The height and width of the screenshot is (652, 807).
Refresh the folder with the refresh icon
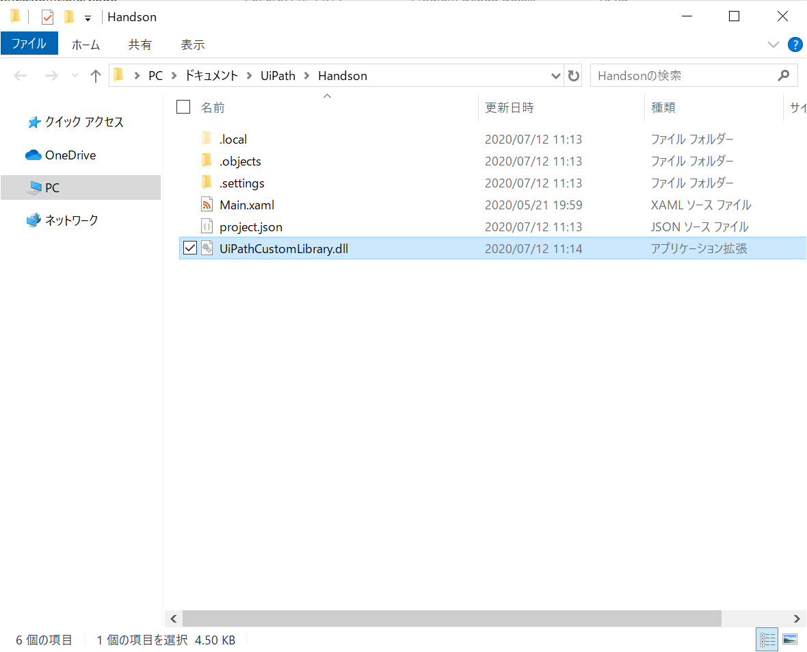(573, 76)
